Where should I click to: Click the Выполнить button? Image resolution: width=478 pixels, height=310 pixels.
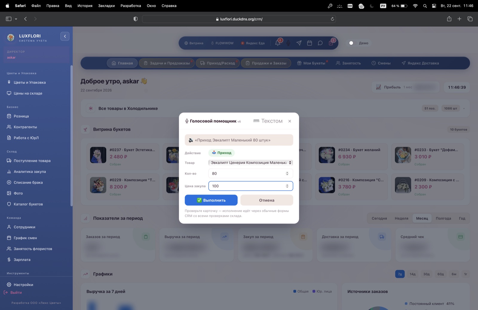tap(211, 200)
